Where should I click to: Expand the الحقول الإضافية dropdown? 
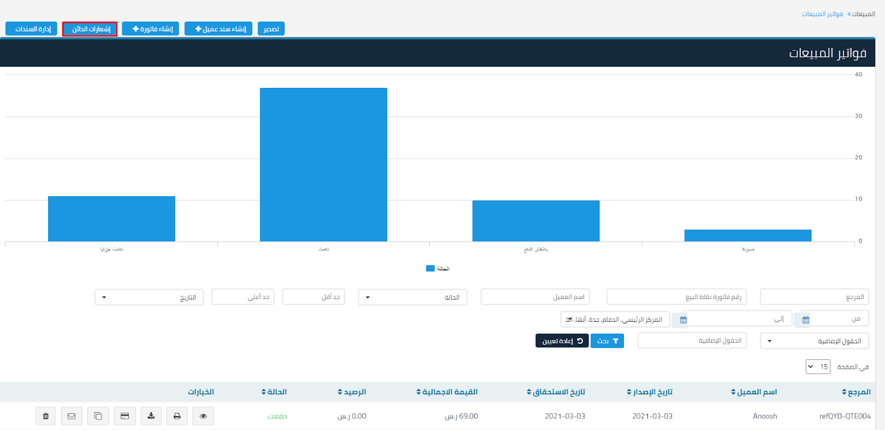click(814, 341)
